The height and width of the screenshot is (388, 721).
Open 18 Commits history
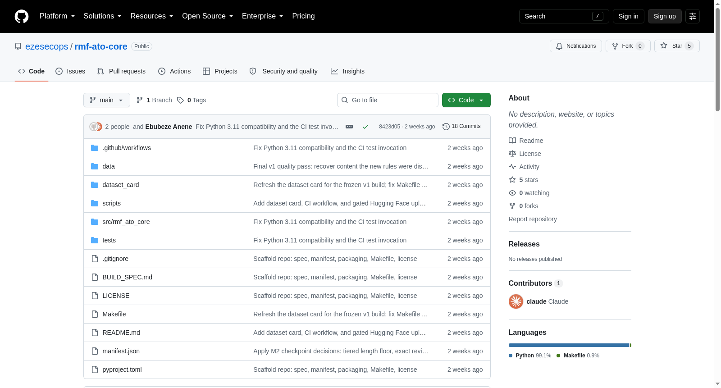tap(461, 127)
